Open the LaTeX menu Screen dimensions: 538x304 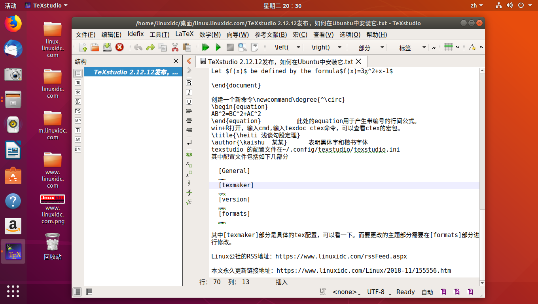click(184, 34)
